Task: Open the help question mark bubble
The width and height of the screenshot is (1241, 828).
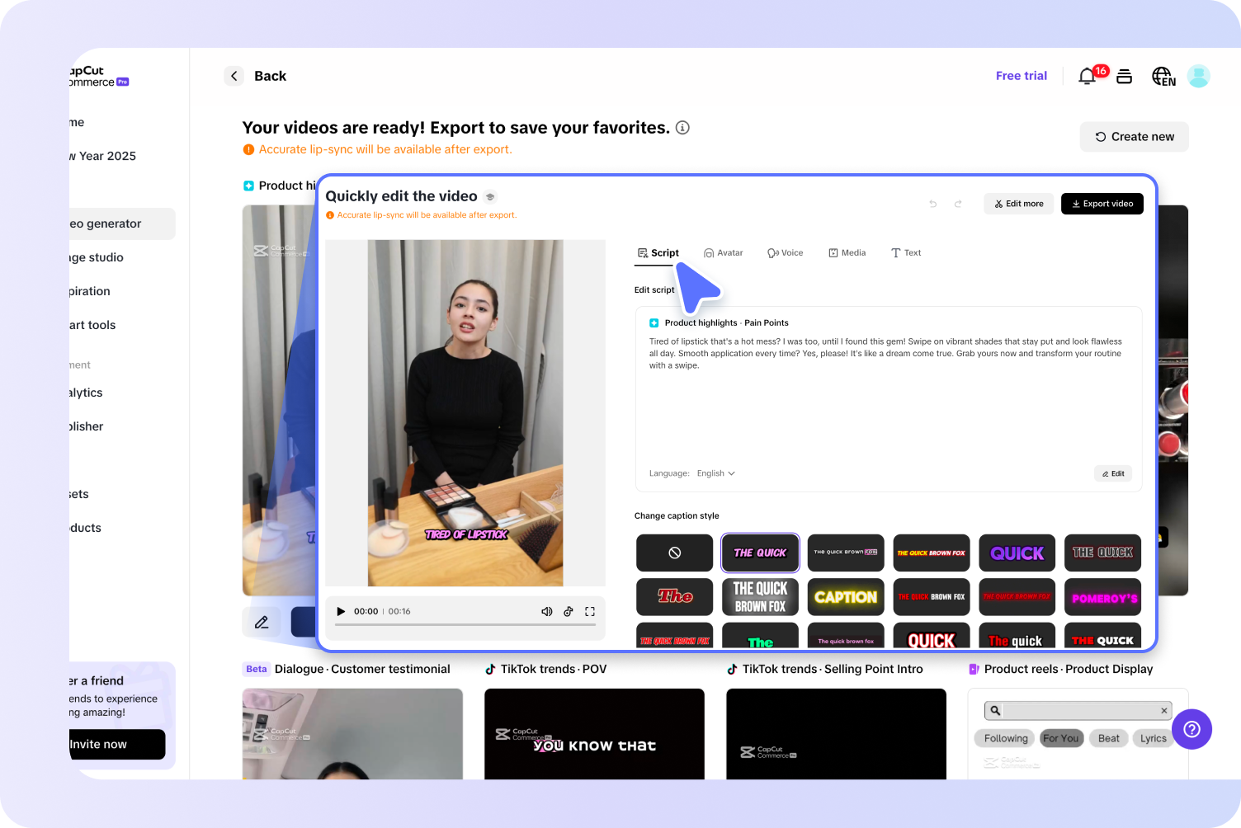Action: pos(1191,729)
